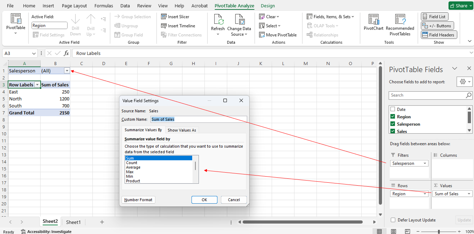
Task: Open the Design ribbon tab
Action: pyautogui.click(x=267, y=5)
